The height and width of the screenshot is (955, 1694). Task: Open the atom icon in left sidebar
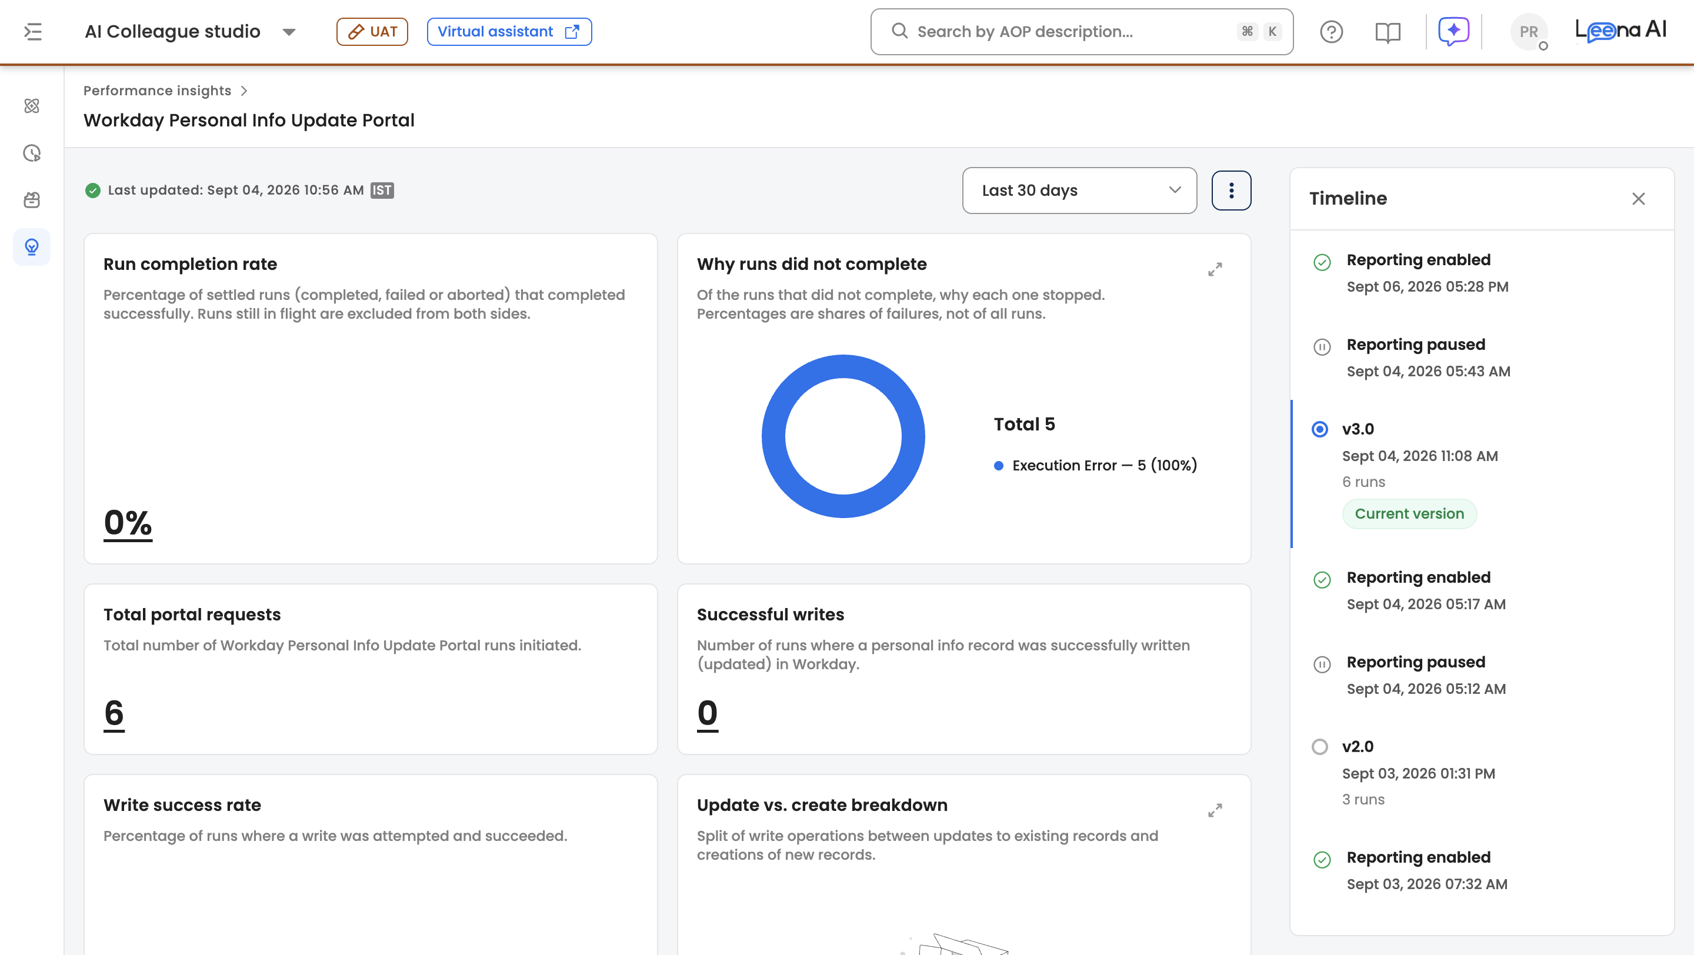coord(32,106)
